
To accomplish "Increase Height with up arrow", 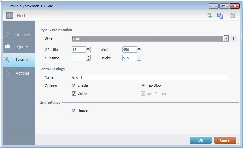I will click(x=139, y=57).
